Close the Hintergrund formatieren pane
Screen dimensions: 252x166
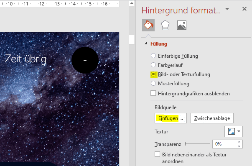(x=244, y=9)
